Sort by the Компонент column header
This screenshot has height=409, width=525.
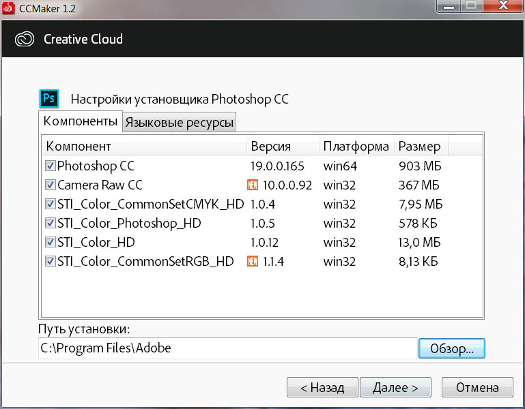(145, 147)
